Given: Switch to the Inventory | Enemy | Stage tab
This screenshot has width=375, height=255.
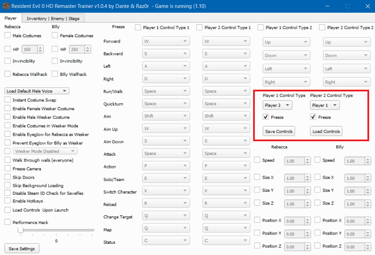Looking at the screenshot, I should [53, 18].
